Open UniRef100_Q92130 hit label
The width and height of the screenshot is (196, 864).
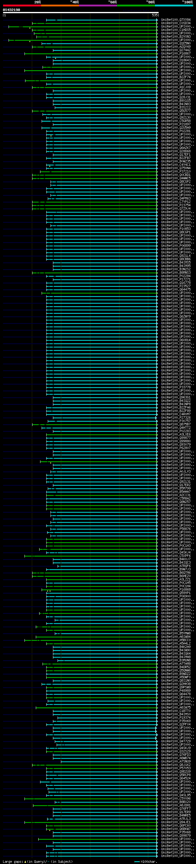pyautogui.click(x=176, y=118)
